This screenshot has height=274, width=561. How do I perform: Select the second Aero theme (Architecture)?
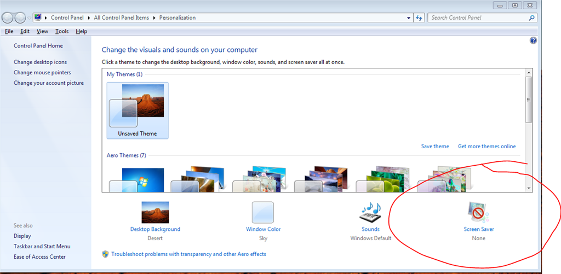(198, 180)
